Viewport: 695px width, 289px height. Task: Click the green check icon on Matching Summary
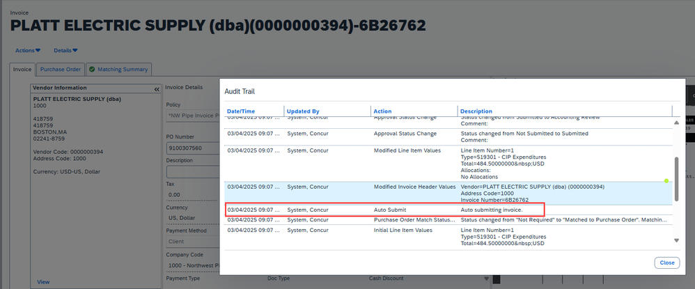click(x=92, y=70)
